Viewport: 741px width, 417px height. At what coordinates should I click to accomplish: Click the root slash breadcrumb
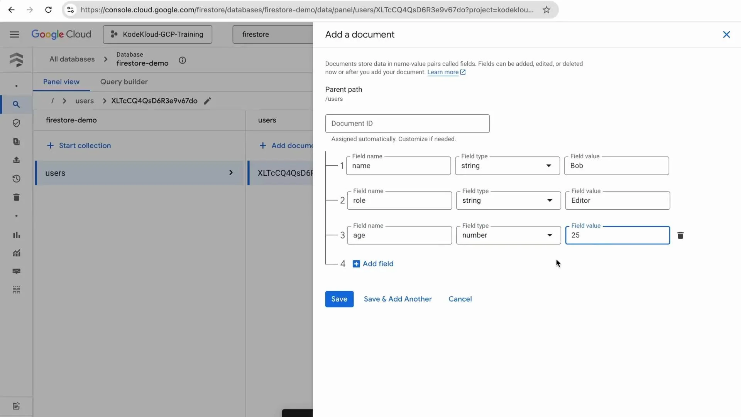(52, 101)
